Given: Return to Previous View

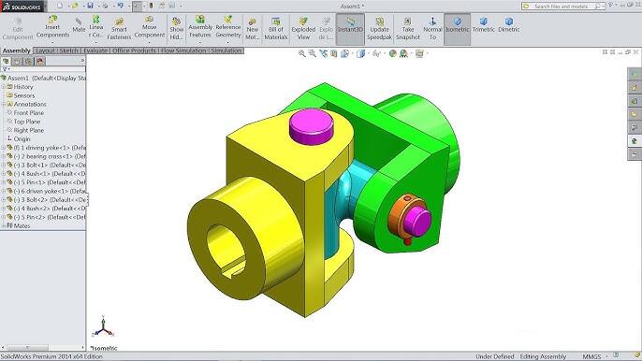Looking at the screenshot, I should click(x=324, y=53).
